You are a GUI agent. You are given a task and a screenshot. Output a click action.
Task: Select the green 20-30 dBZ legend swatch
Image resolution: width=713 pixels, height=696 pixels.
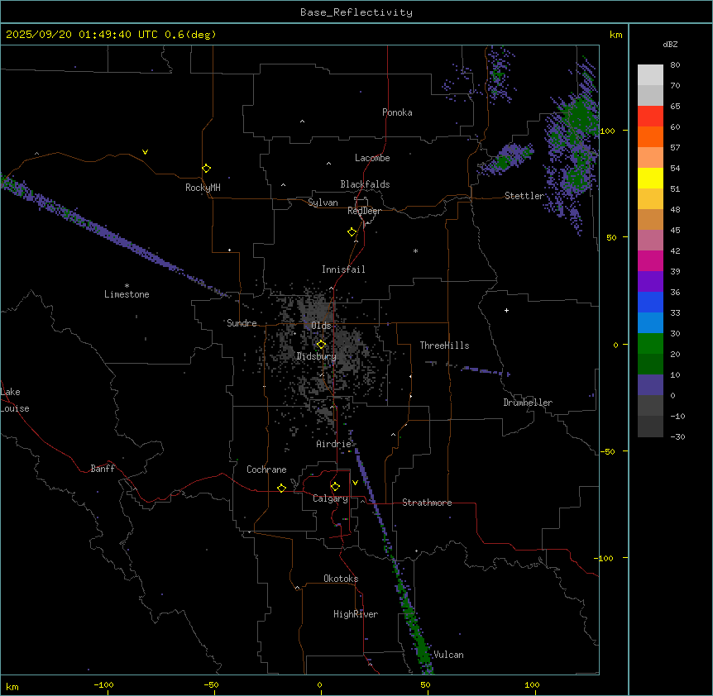coord(650,344)
